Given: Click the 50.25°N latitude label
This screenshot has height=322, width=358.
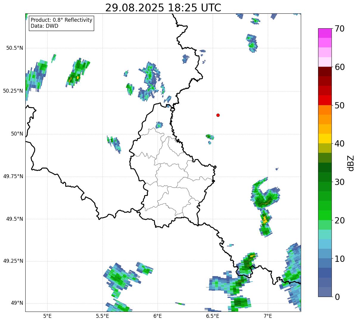Looking at the screenshot, I should tap(13, 91).
